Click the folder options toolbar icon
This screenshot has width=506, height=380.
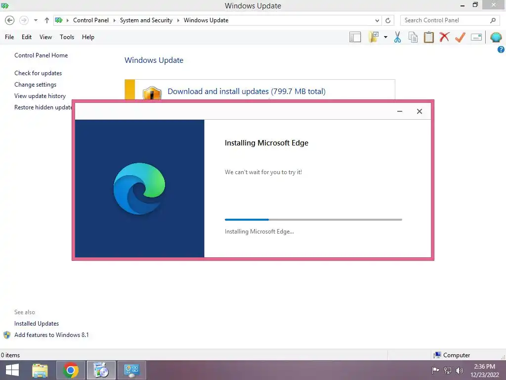click(x=374, y=37)
